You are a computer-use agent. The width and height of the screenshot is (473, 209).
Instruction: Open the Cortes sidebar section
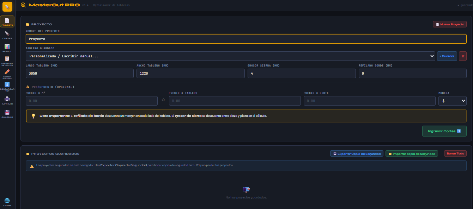click(7, 35)
